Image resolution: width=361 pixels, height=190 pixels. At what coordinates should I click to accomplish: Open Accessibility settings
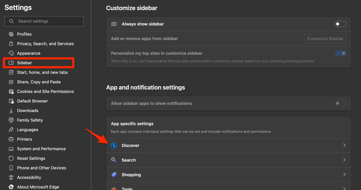click(29, 177)
